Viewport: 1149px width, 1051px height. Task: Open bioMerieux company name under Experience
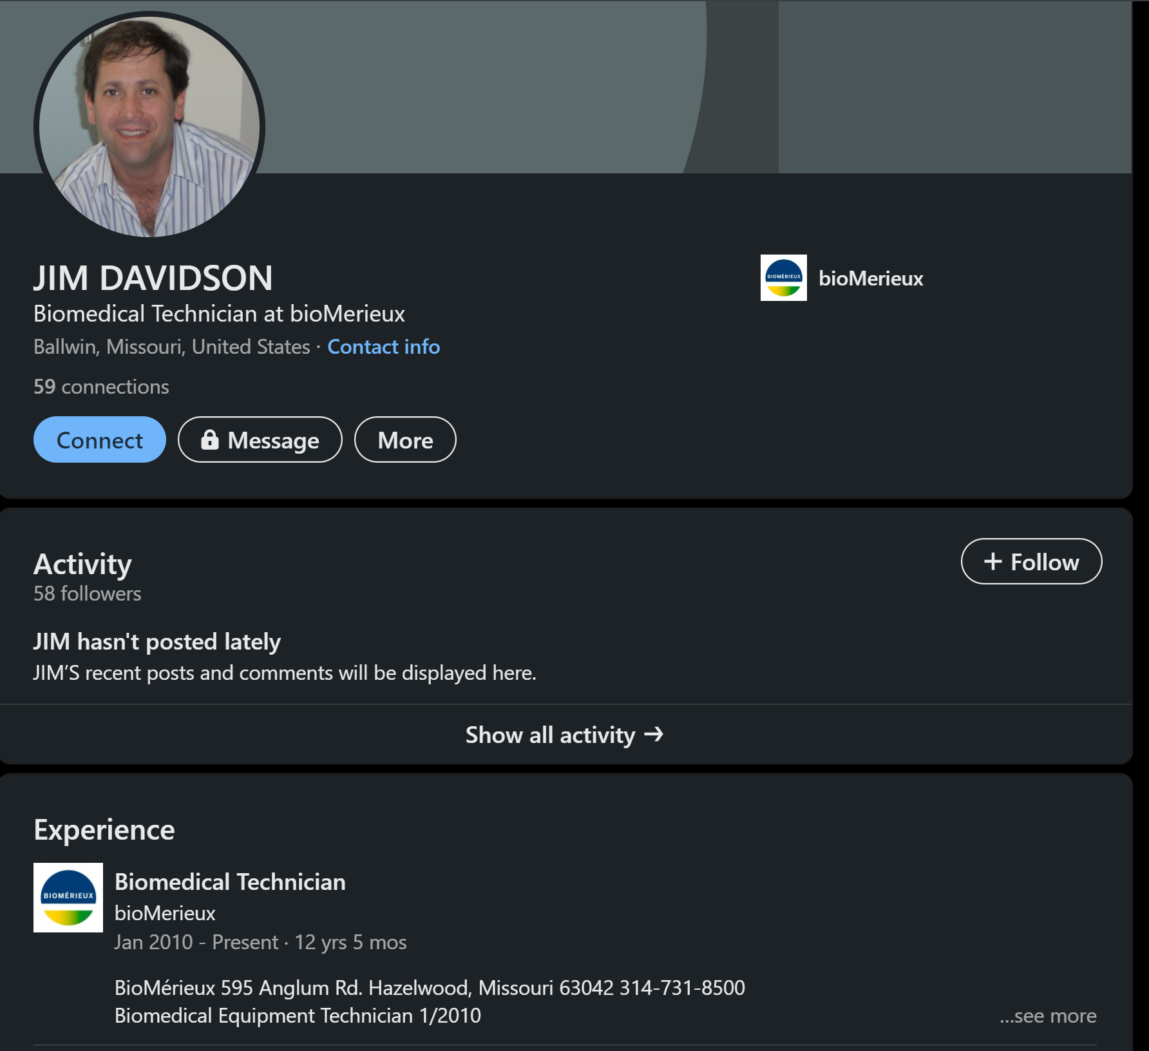(165, 913)
